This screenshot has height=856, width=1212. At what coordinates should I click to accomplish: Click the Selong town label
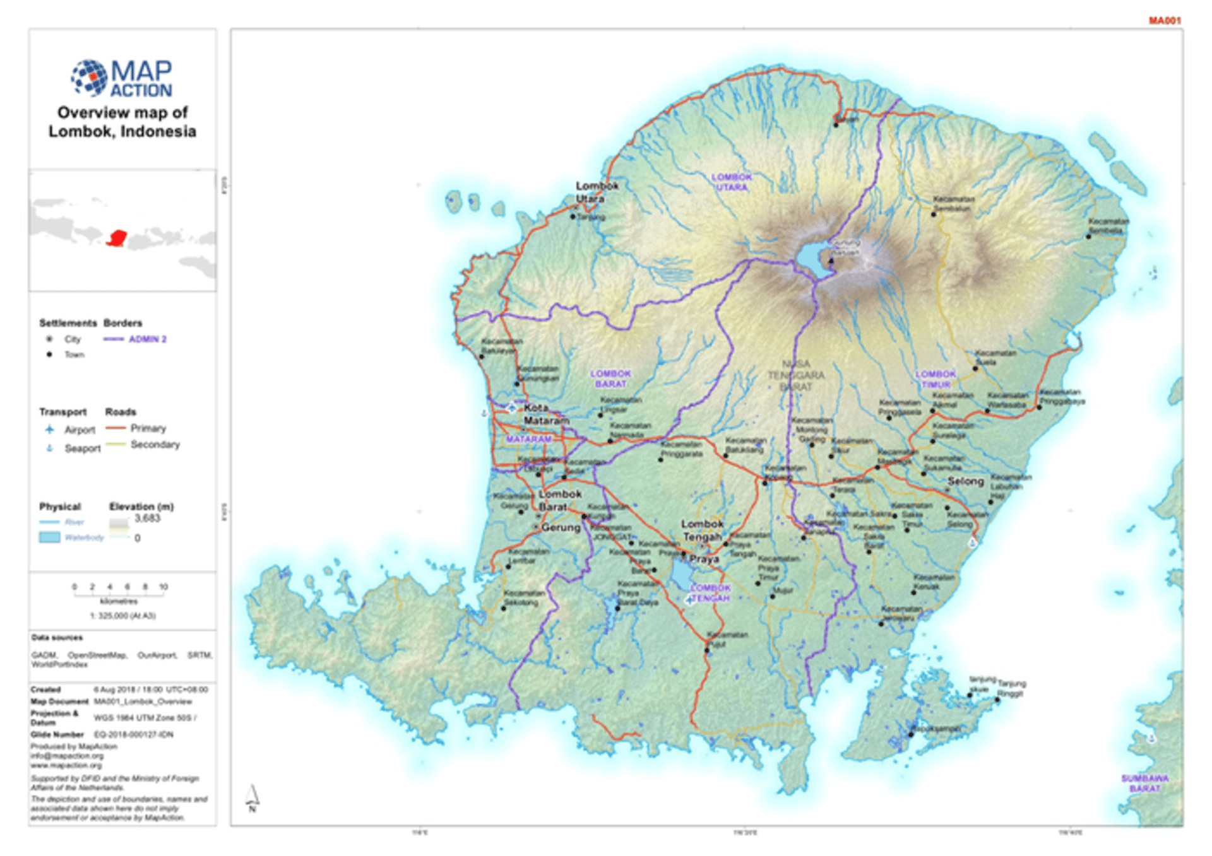pos(965,481)
